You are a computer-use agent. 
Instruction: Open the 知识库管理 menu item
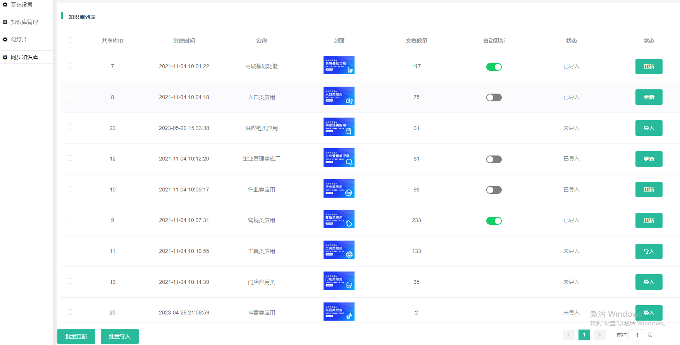coord(24,22)
